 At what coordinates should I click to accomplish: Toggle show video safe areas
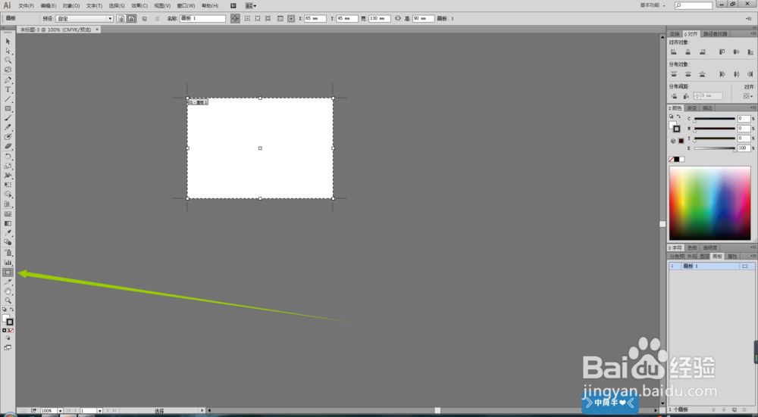pos(268,18)
